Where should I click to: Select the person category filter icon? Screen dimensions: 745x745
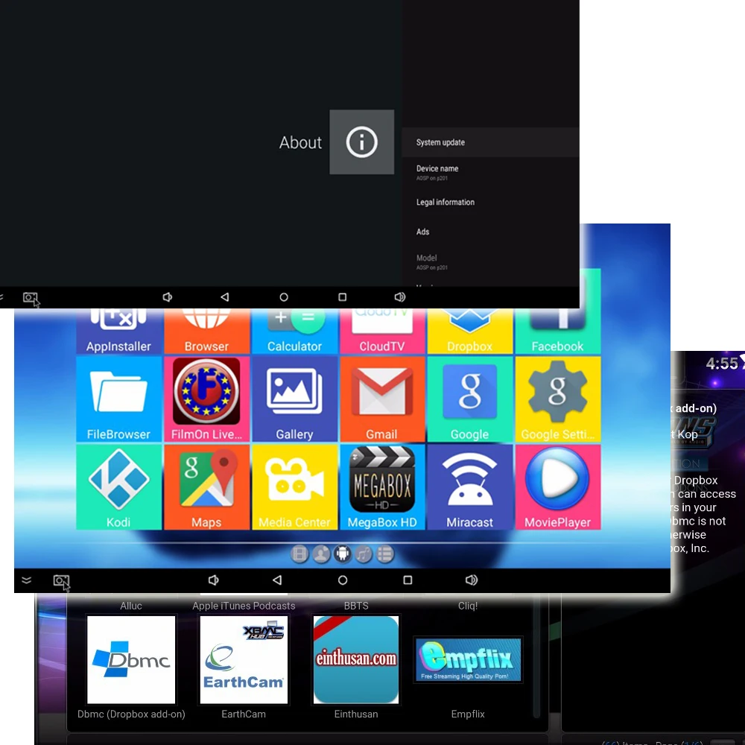pyautogui.click(x=321, y=554)
